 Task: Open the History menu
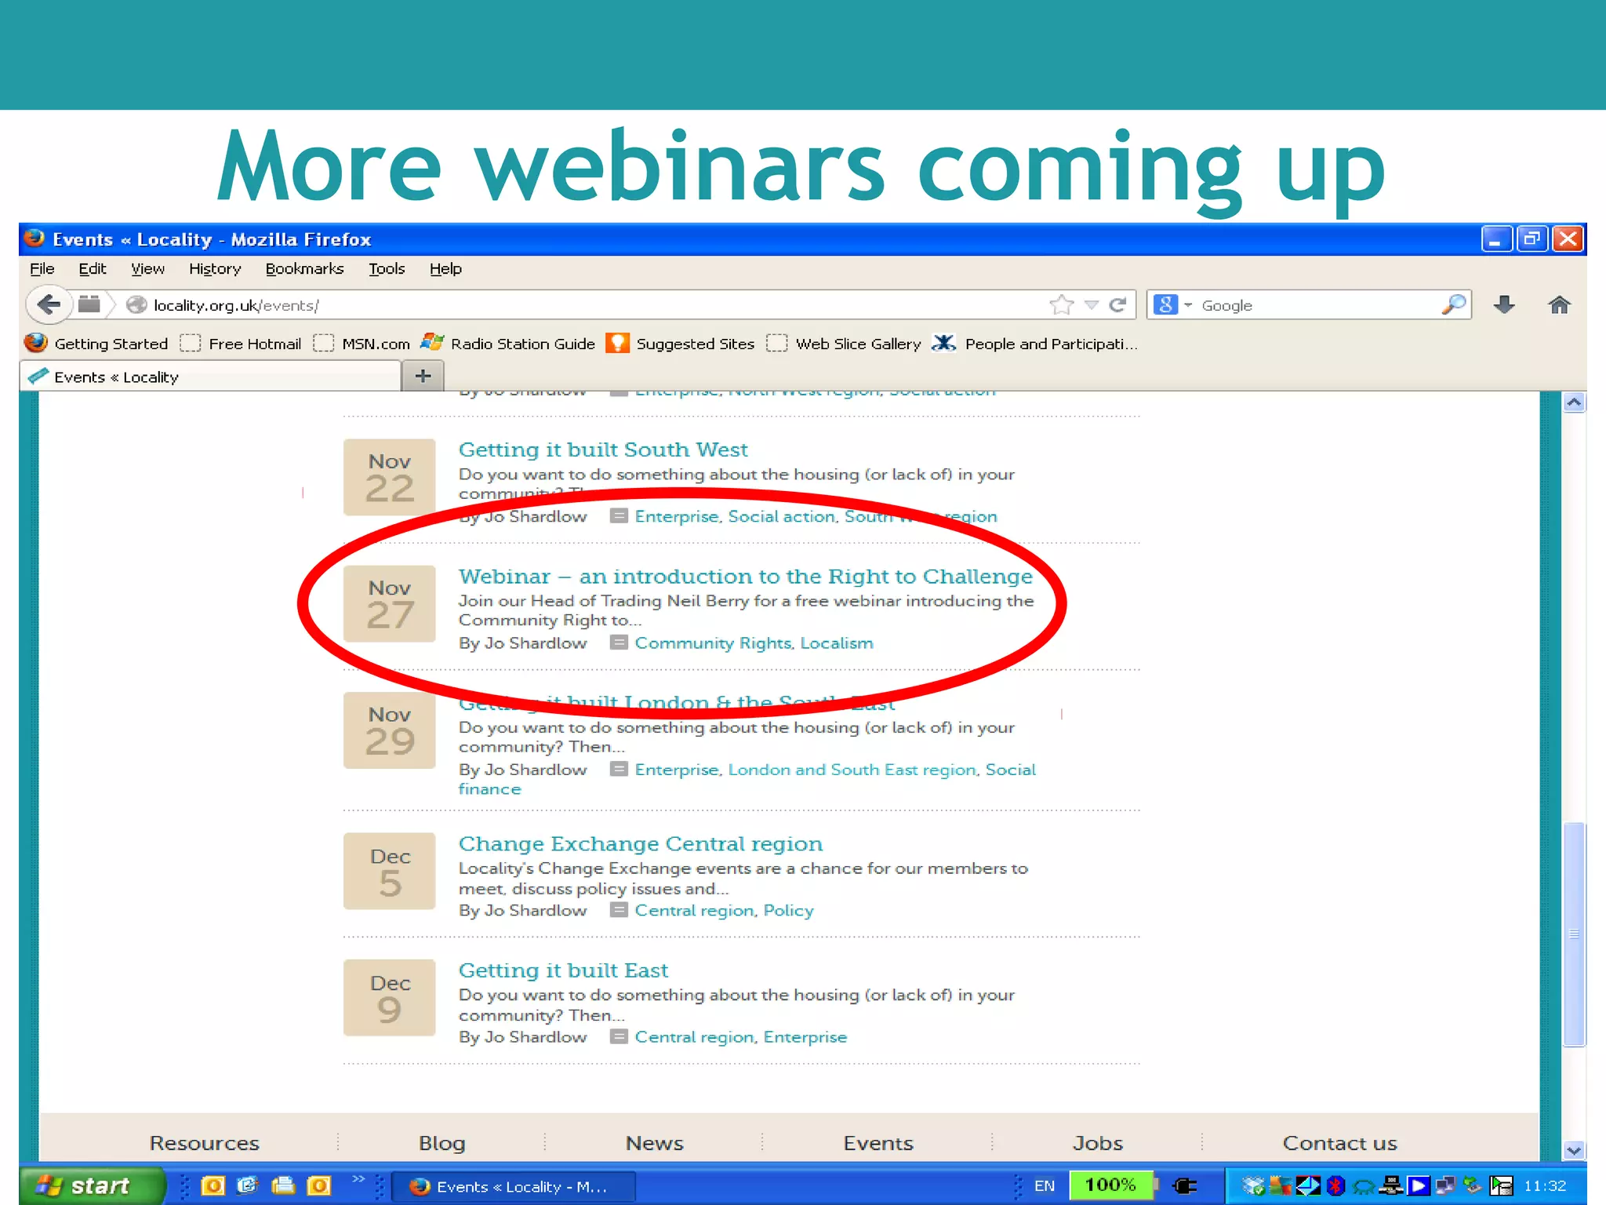point(214,269)
